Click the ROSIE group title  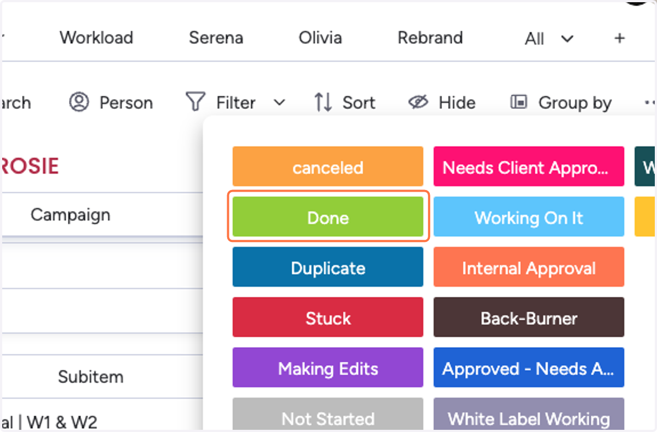tap(30, 166)
